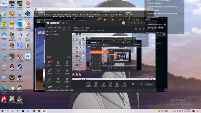
Task: Open the 读弹幕 tool in toolbox
Action: pos(67,72)
